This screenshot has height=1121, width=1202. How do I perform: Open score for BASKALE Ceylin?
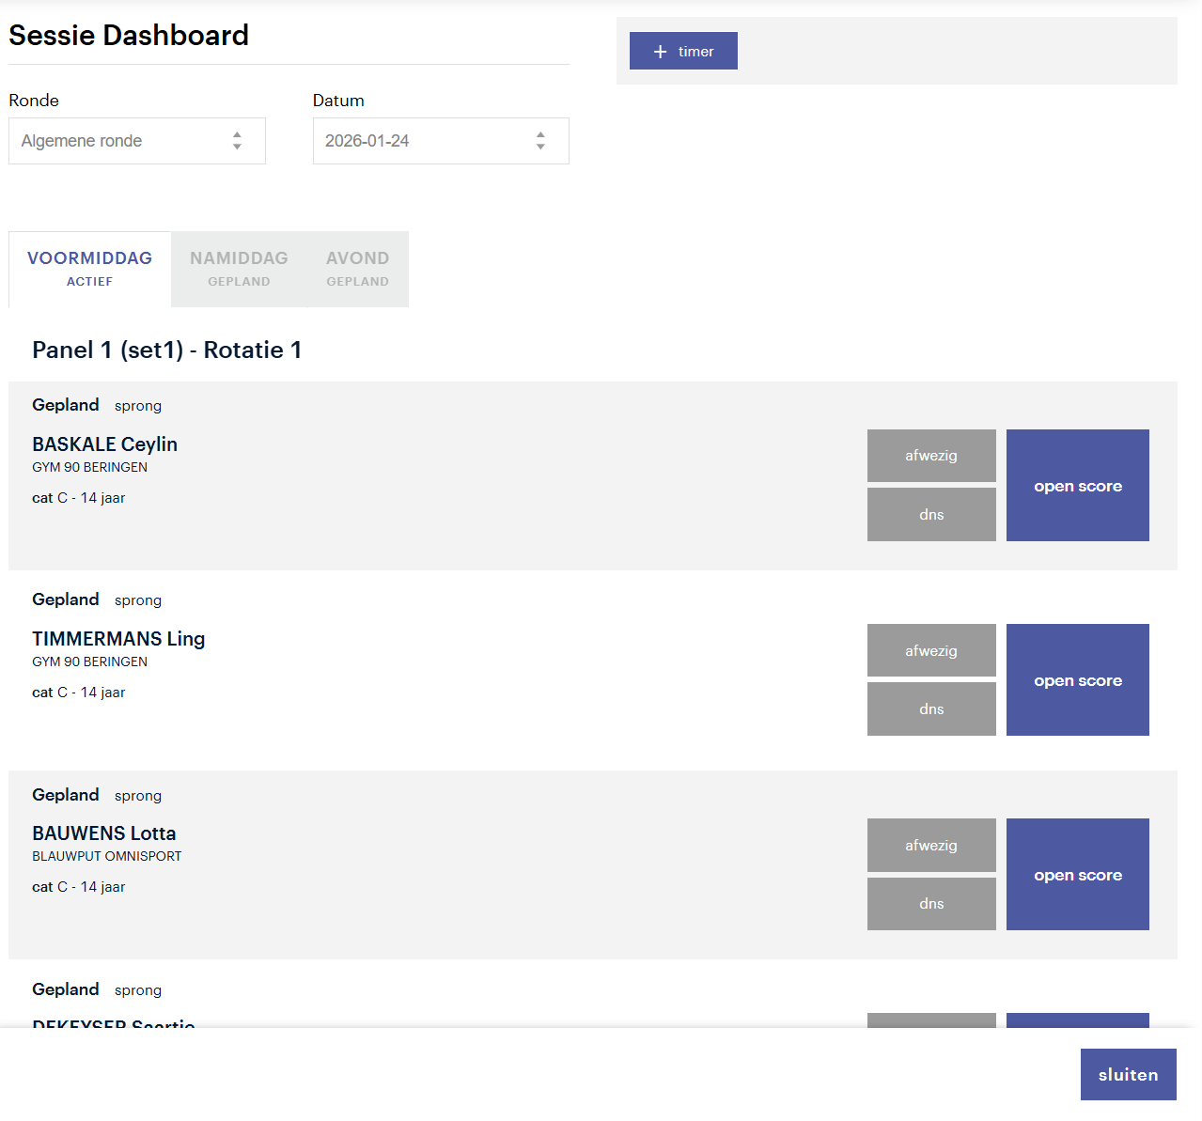click(x=1077, y=486)
